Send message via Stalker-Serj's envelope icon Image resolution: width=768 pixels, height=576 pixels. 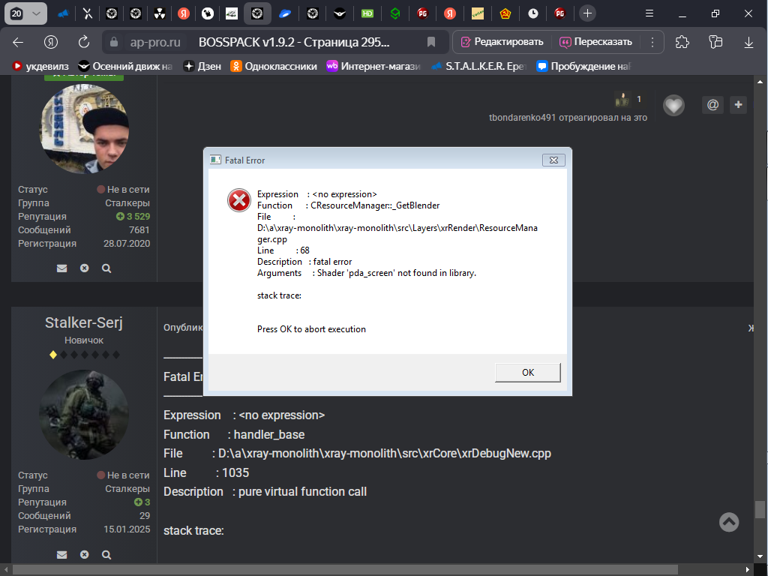coord(61,554)
